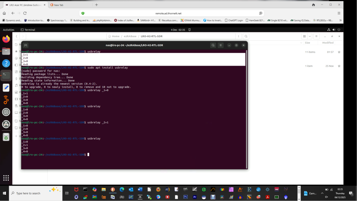Launch Firefox from the Ubuntu dock

[x=6, y=39]
